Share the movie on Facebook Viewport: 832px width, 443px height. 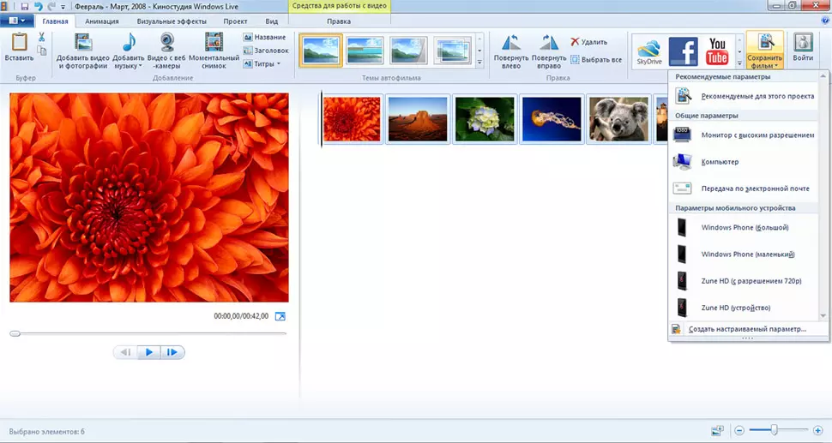click(684, 51)
